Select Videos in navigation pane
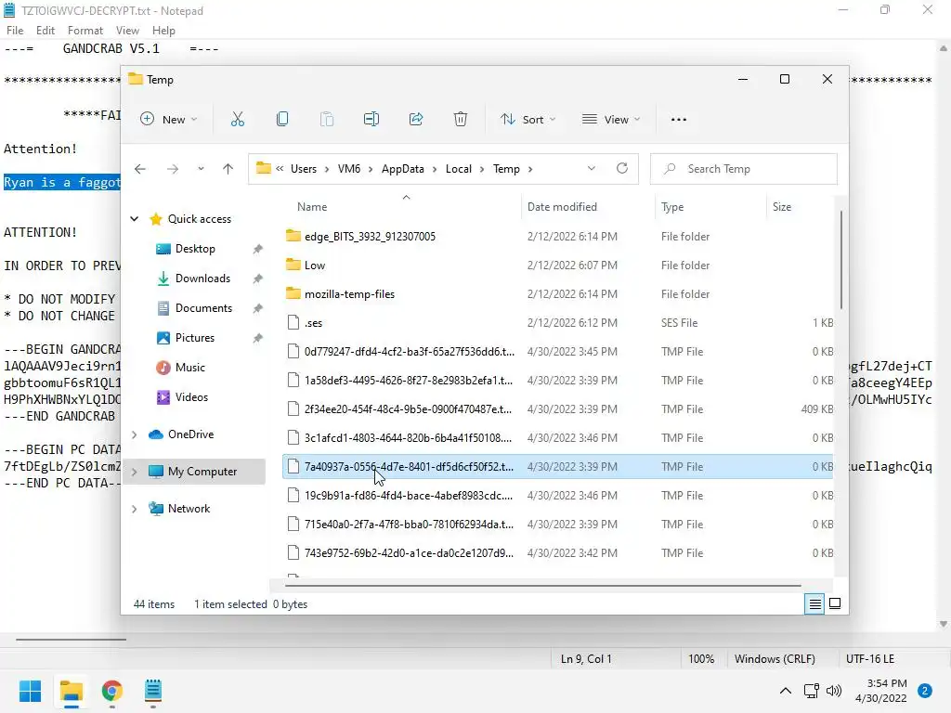Screen dimensions: 951x713 pos(191,397)
